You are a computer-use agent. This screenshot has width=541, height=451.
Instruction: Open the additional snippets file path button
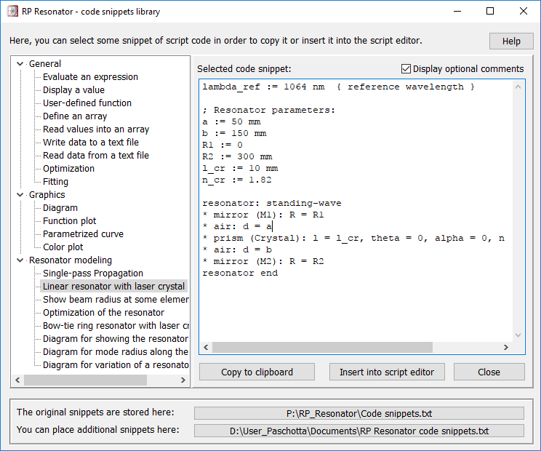point(358,431)
